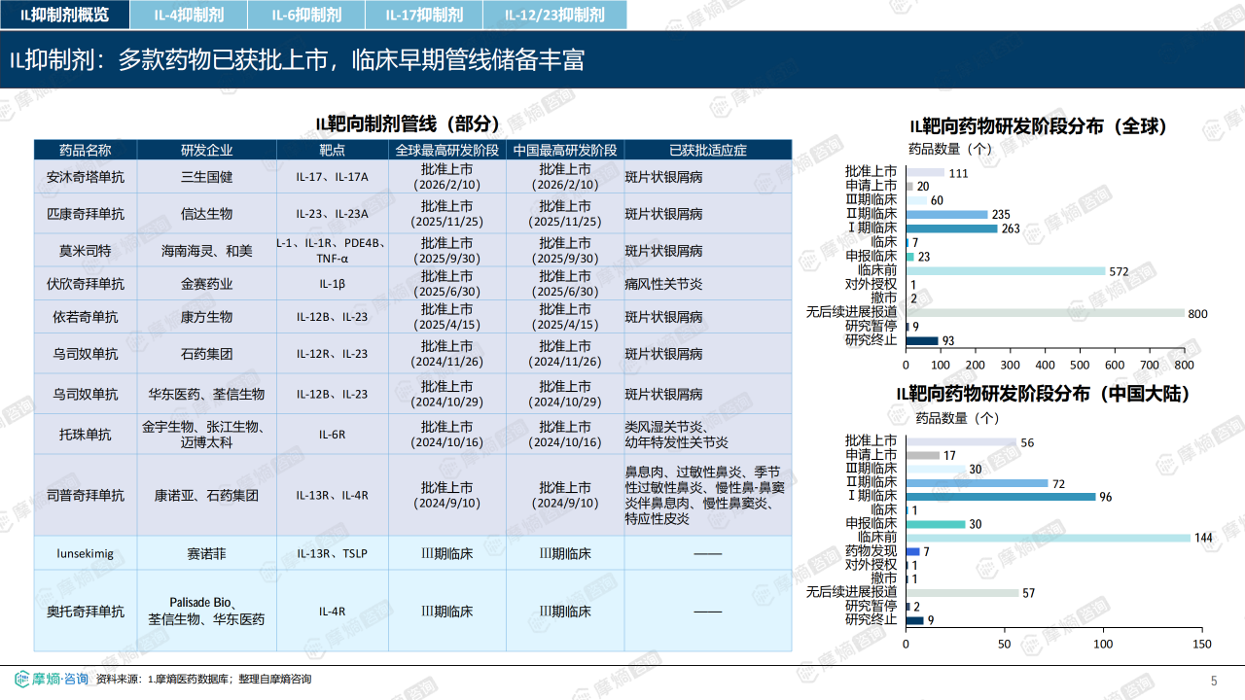Viewport: 1245px width, 700px height.
Task: Click the China Ⅱ期临床 bar valued 72
Action: [978, 483]
